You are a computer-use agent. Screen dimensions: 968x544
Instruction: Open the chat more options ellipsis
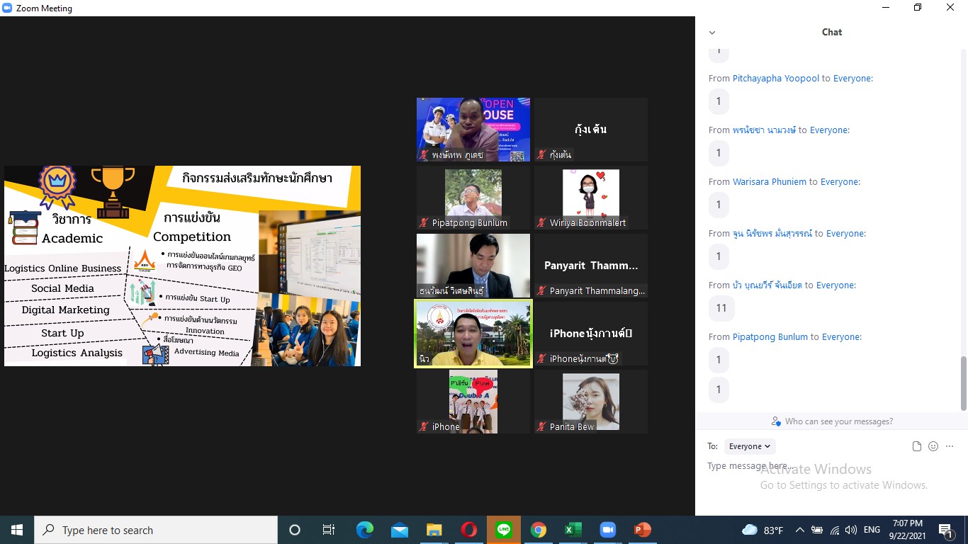pyautogui.click(x=950, y=446)
